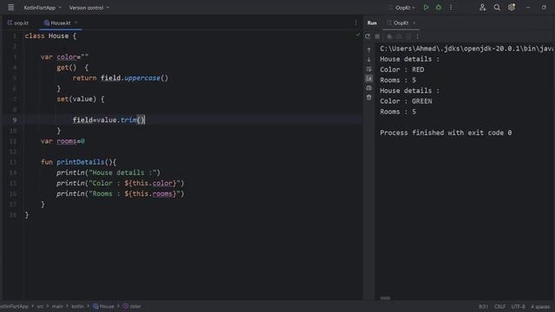Rerun OopKt in Run panel
Viewport: 555px width, 312px height.
(x=368, y=36)
